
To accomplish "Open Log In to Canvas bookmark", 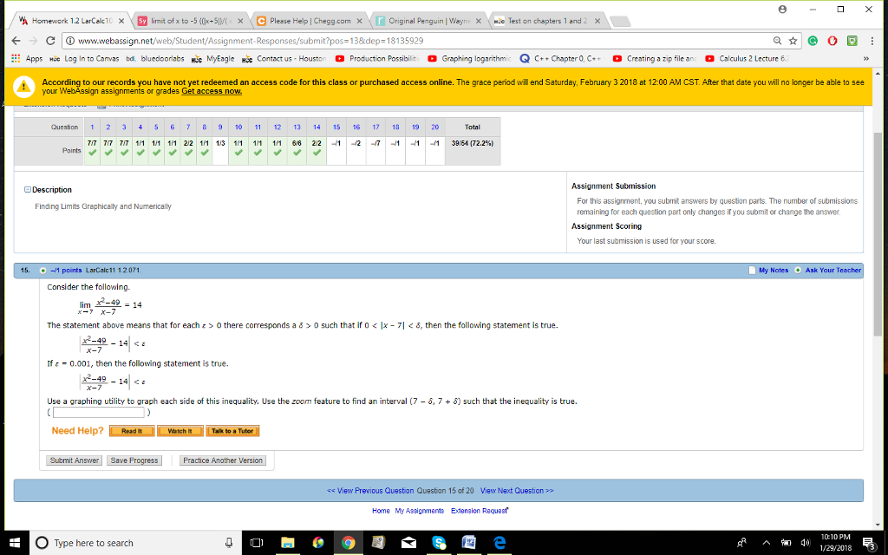I will tap(84, 58).
